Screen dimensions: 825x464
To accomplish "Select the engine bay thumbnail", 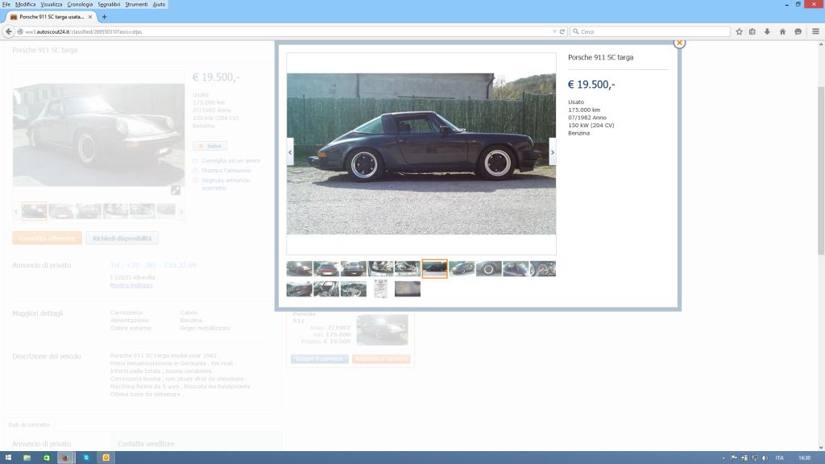I will 380,269.
